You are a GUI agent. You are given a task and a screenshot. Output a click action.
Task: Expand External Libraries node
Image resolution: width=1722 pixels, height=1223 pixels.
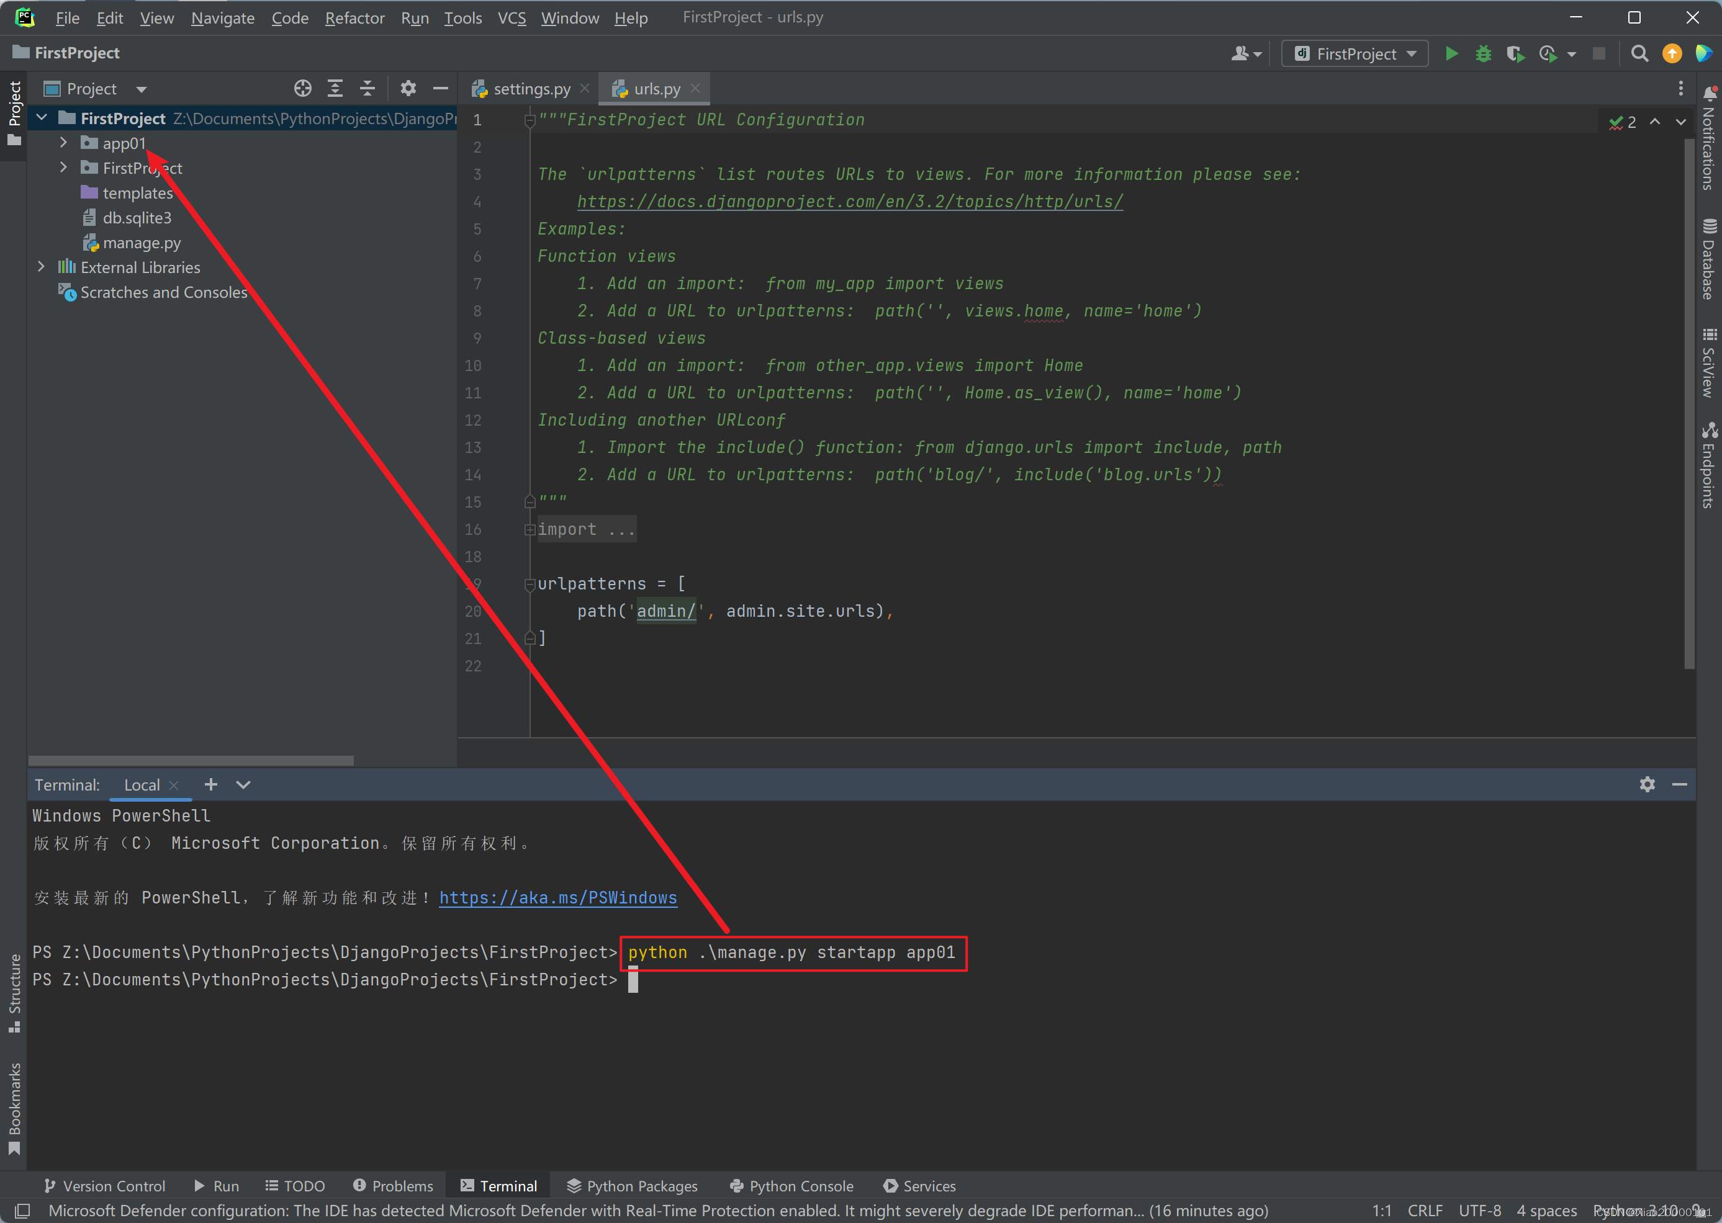tap(42, 267)
